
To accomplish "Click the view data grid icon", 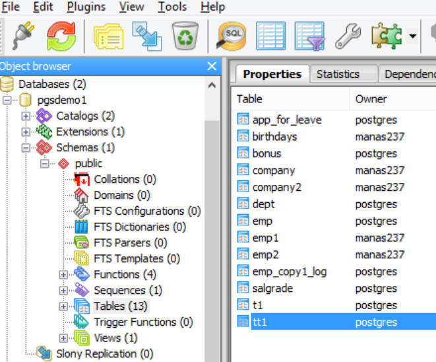I will [270, 36].
